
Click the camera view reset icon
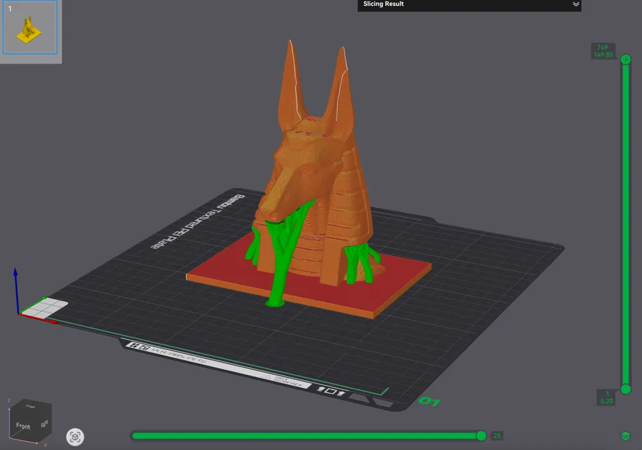tap(75, 437)
